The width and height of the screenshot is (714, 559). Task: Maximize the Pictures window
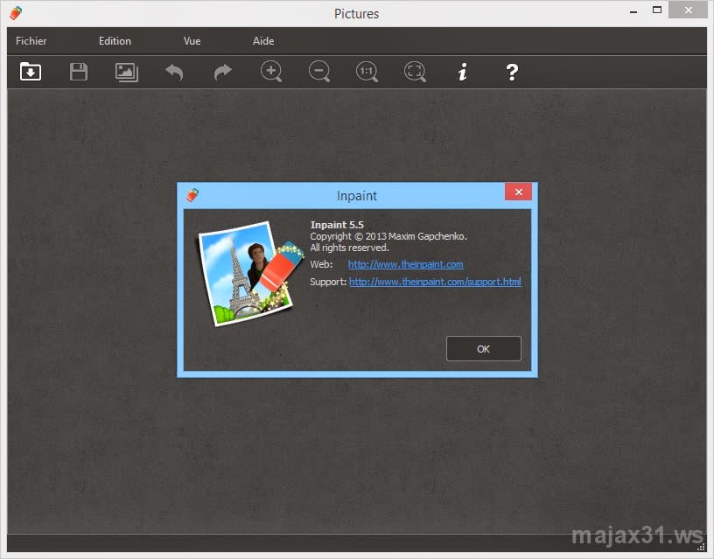[x=656, y=10]
